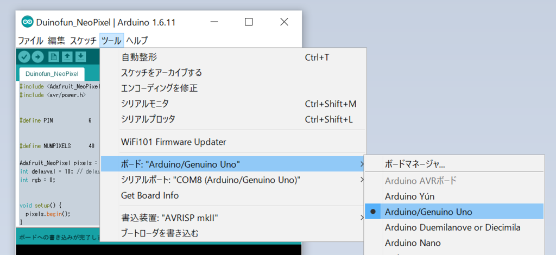Close the ツール menu from the menu bar
This screenshot has height=255, width=556.
tap(112, 40)
